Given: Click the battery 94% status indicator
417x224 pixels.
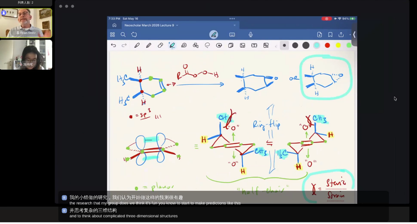Looking at the screenshot, I should [349, 19].
